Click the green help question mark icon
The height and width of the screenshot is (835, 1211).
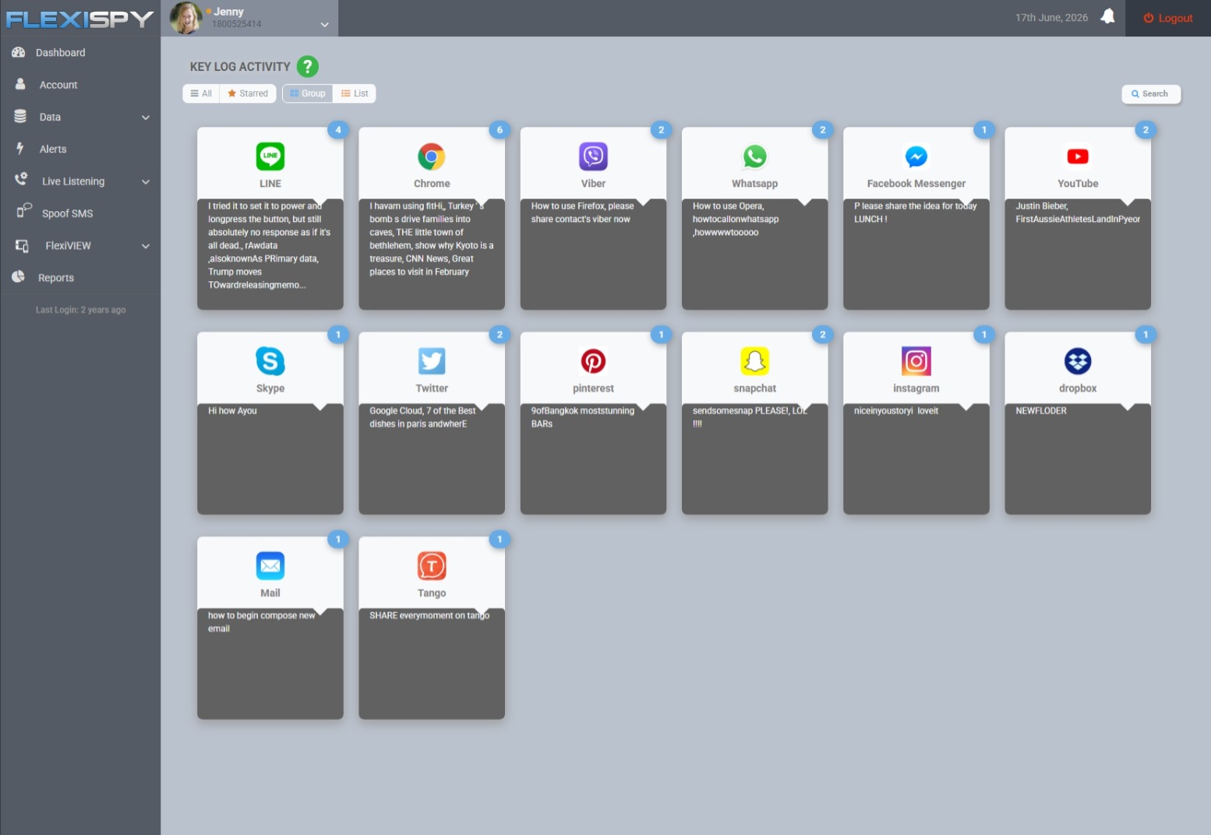[308, 66]
